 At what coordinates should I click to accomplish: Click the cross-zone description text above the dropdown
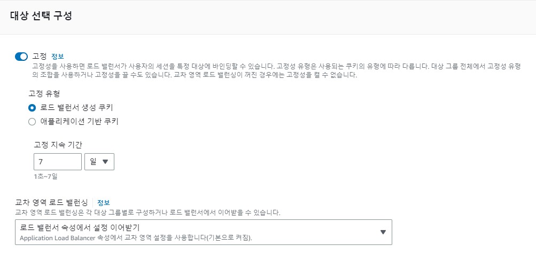147,212
